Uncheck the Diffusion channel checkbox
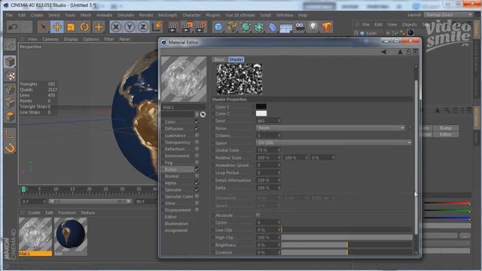This screenshot has height=271, width=482. (x=197, y=129)
